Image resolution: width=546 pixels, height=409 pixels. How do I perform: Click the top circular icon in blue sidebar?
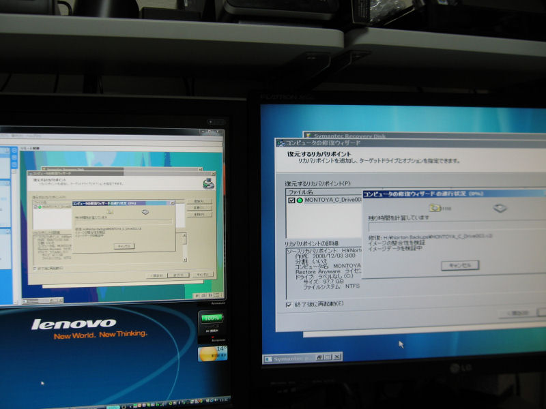pyautogui.click(x=14, y=150)
